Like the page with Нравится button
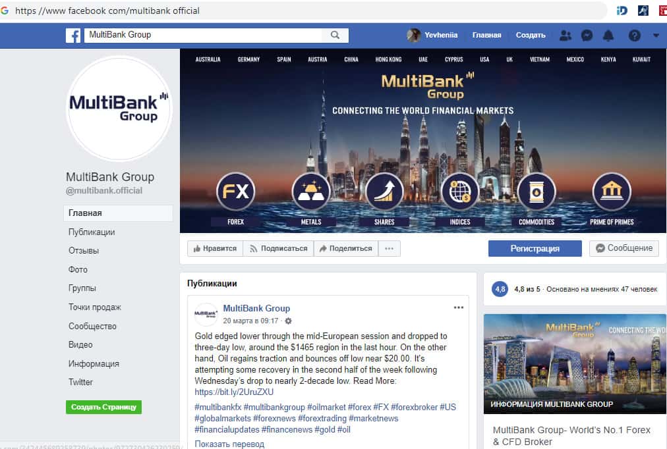The width and height of the screenshot is (667, 449). [215, 248]
